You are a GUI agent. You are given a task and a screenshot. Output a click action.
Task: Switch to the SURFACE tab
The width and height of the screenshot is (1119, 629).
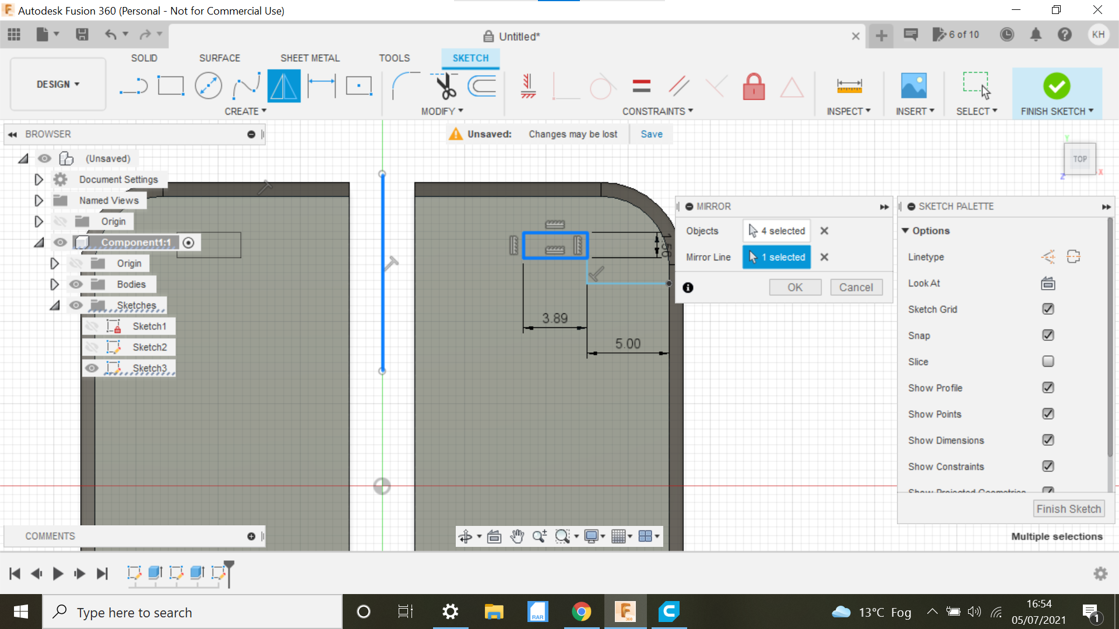click(x=220, y=58)
